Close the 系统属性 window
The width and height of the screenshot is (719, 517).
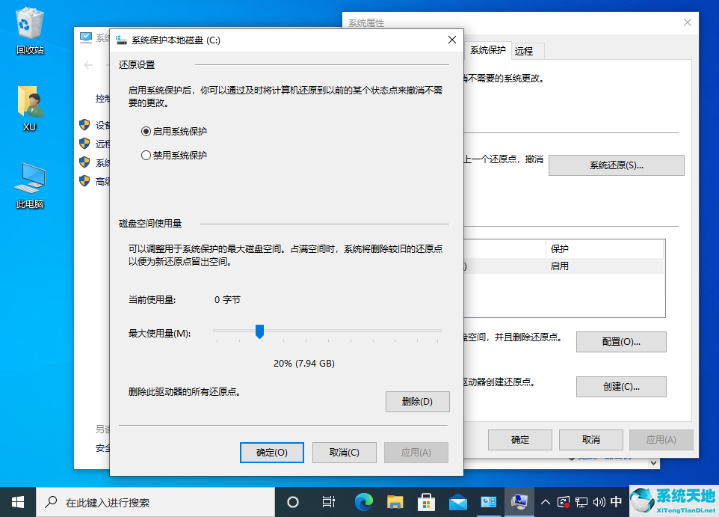pyautogui.click(x=688, y=22)
